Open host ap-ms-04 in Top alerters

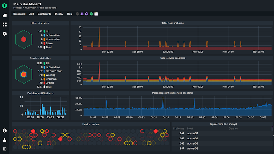point(193,133)
